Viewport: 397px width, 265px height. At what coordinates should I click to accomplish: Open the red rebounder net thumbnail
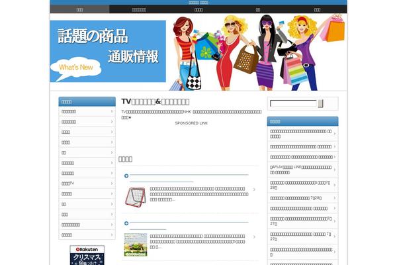pos(136,197)
